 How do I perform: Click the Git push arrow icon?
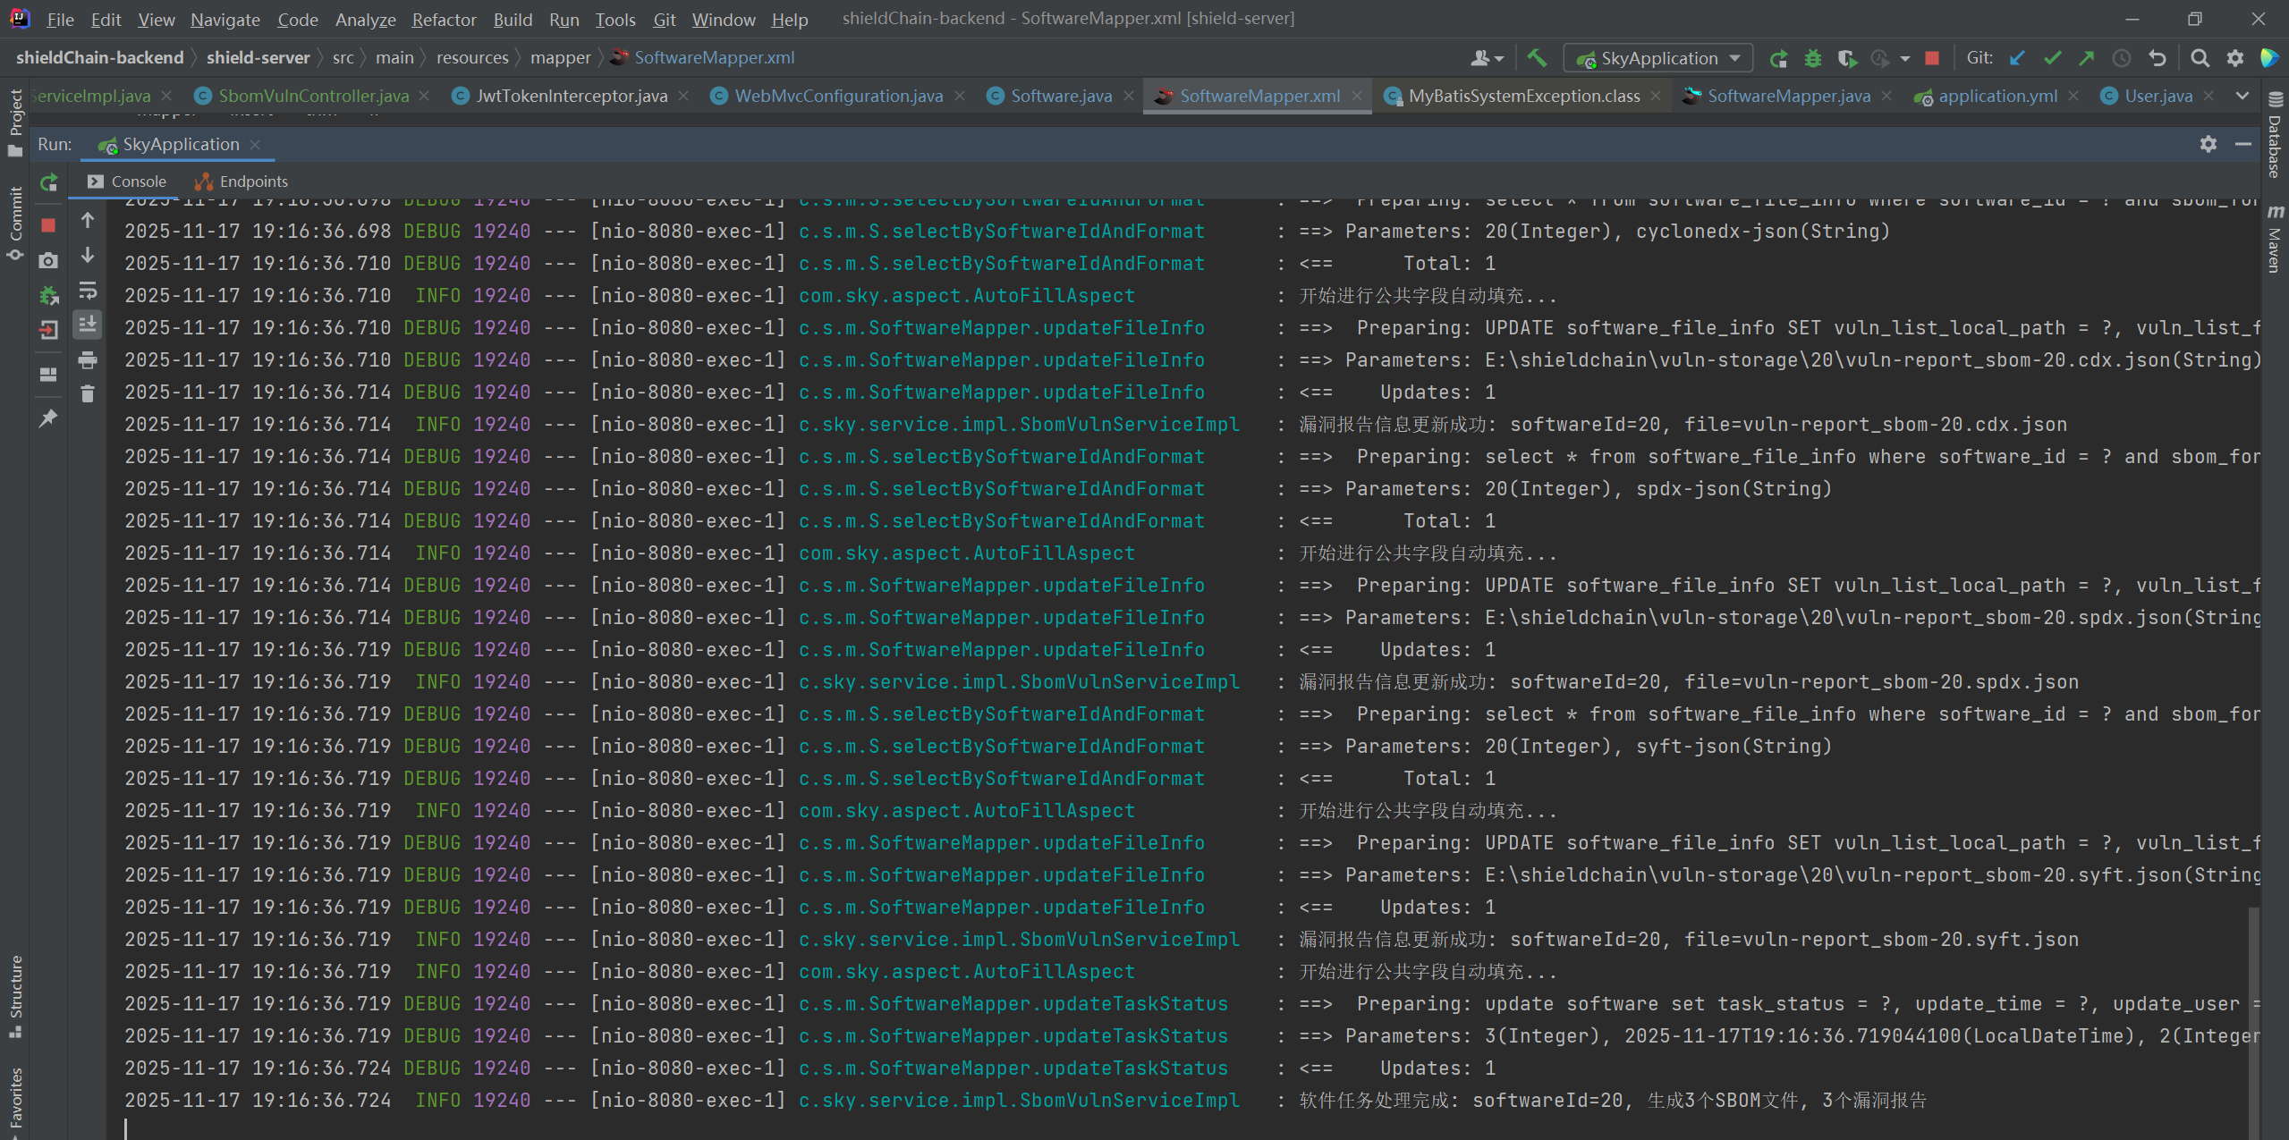coord(2087,58)
